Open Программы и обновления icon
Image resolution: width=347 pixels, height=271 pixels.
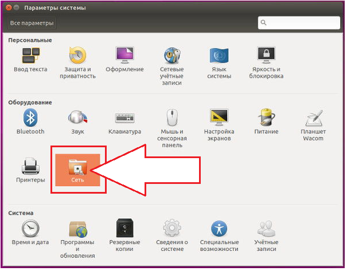[x=77, y=229]
